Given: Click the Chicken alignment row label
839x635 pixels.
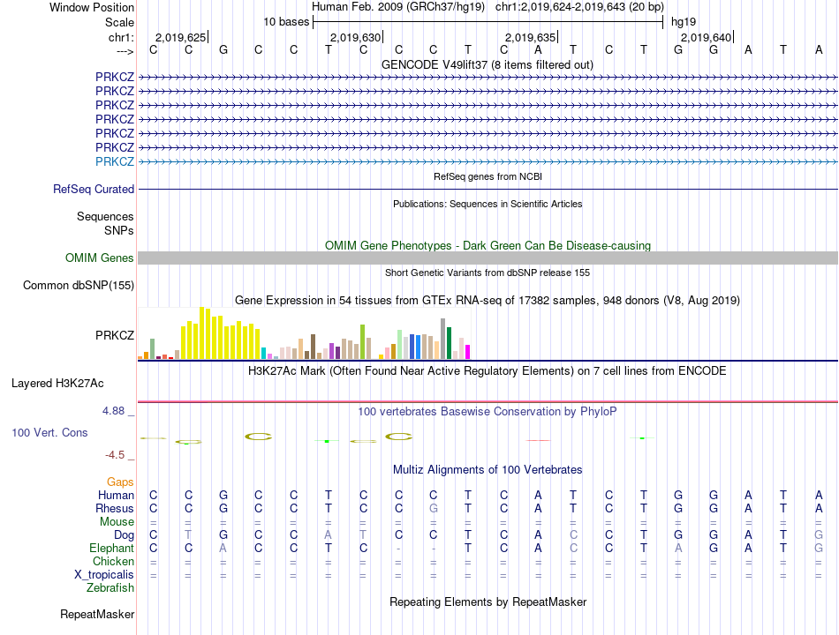Looking at the screenshot, I should coord(113,561).
